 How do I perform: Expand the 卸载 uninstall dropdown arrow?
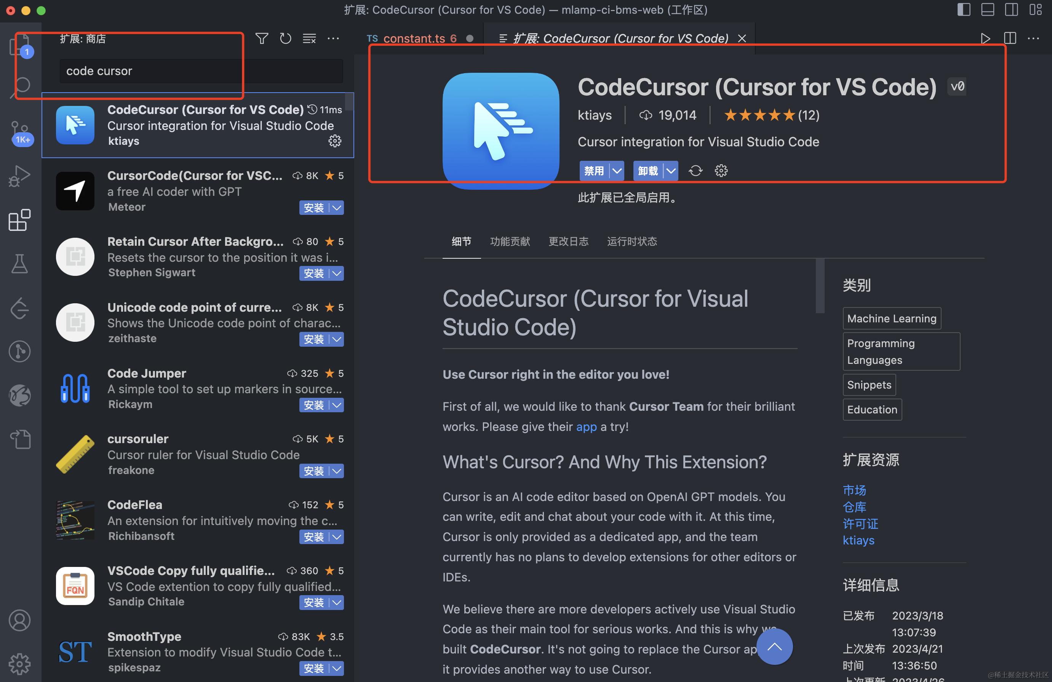pos(670,171)
